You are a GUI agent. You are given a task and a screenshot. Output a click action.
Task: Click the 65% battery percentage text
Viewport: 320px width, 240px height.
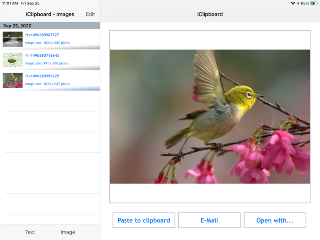305,3
